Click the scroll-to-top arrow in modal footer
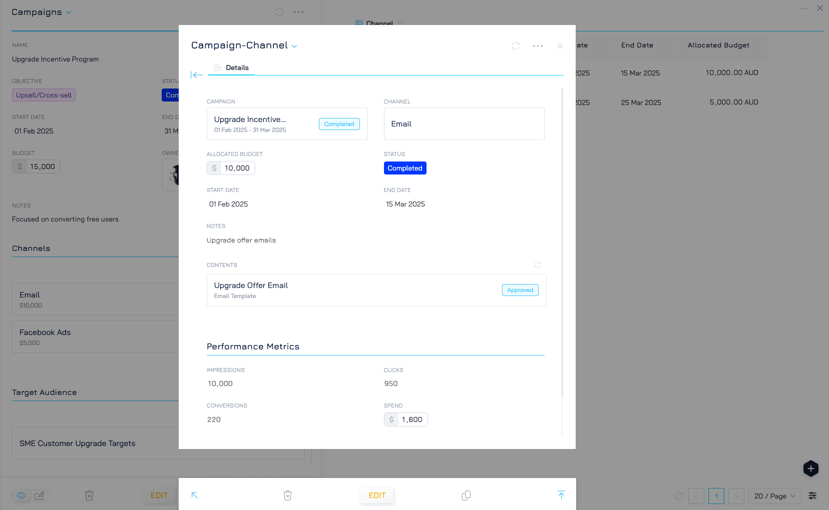Viewport: 829px width, 510px height. point(561,495)
